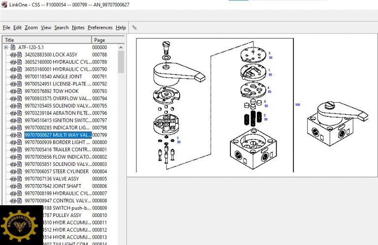
Task: Click page icon beside BORDER LIGHT
Action: [x=20, y=142]
